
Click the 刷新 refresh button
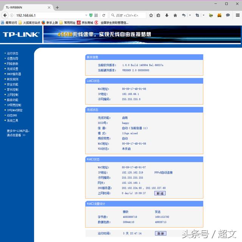point(160,233)
